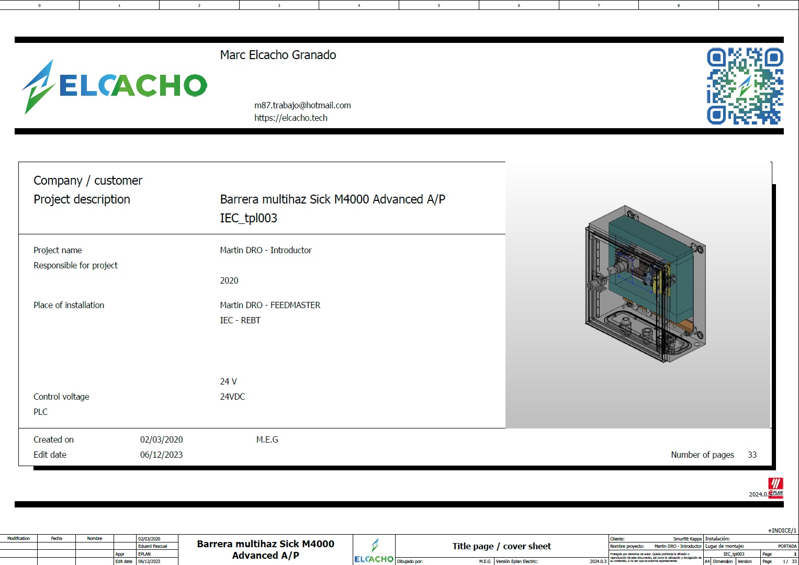Image resolution: width=799 pixels, height=565 pixels.
Task: Select column marker 5 on the top ruler
Action: [439, 5]
